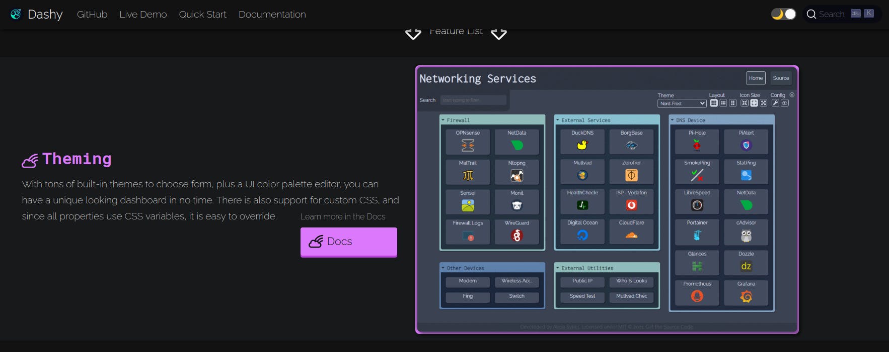Click the dashboard filter search field
Viewport: 889px width, 352px height.
click(x=473, y=100)
